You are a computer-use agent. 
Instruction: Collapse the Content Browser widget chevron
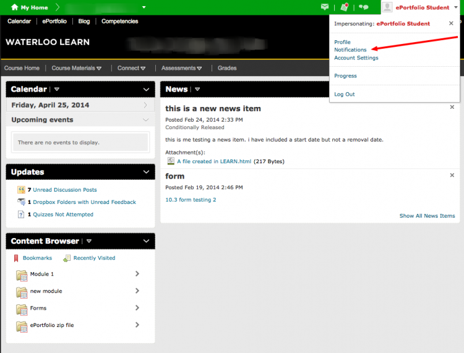point(146,241)
